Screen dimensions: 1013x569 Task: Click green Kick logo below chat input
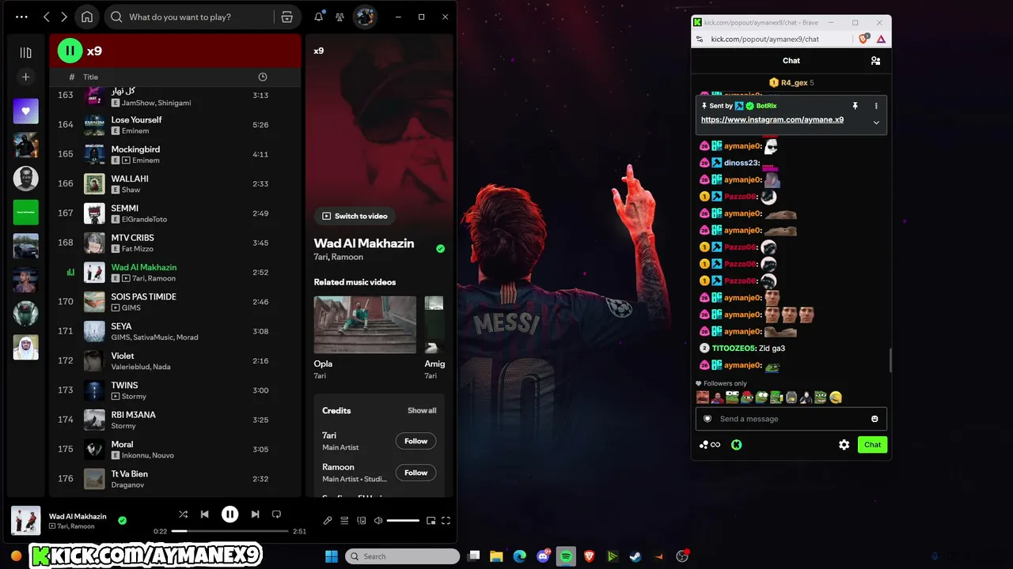coord(736,445)
